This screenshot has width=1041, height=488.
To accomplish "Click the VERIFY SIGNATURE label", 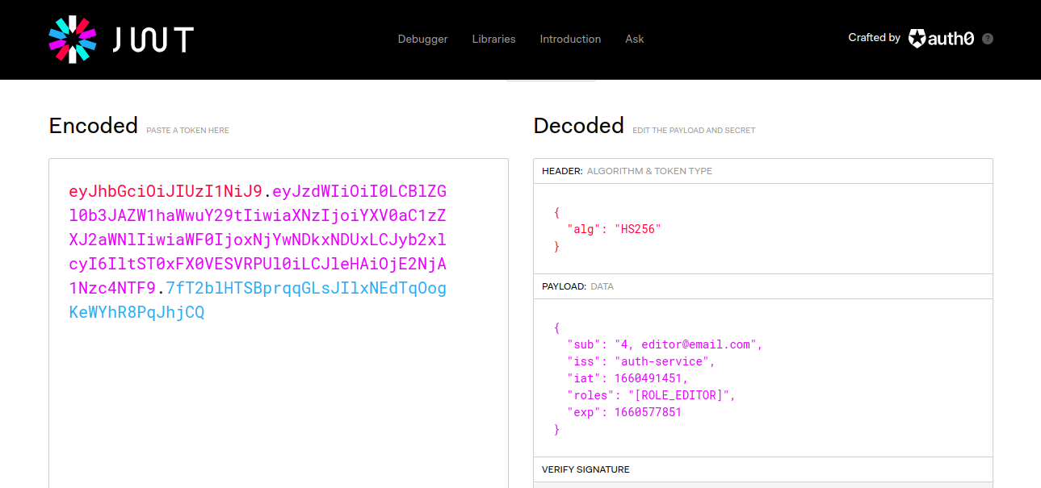I will coord(586,469).
